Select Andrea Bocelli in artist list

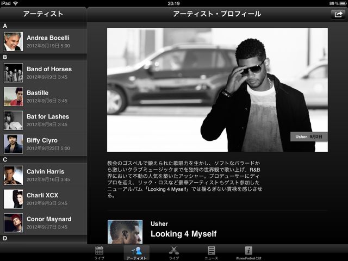click(x=43, y=41)
